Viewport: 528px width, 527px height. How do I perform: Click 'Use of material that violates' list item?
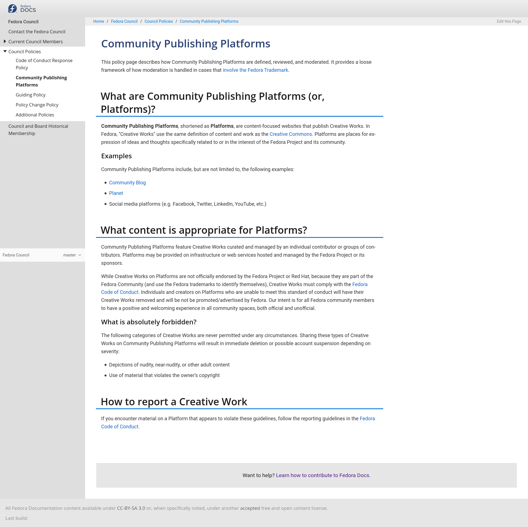pyautogui.click(x=164, y=375)
